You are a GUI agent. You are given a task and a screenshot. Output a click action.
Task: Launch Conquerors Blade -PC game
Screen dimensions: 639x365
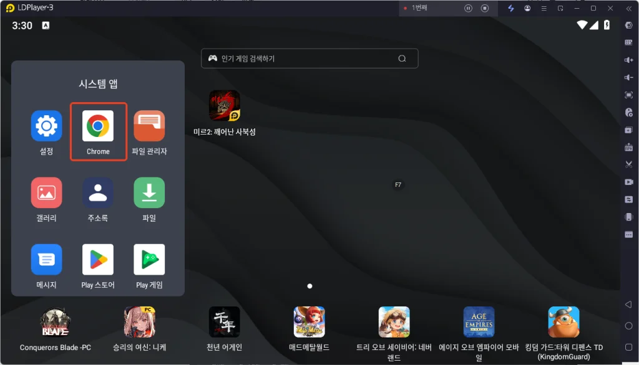click(56, 322)
